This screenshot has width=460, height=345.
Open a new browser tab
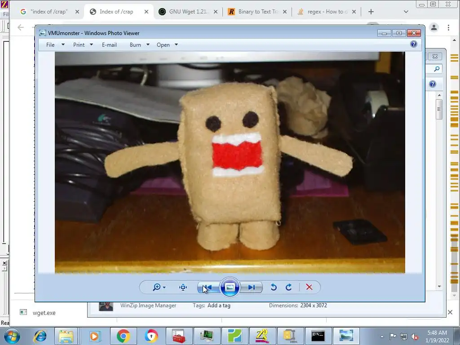coord(371,12)
